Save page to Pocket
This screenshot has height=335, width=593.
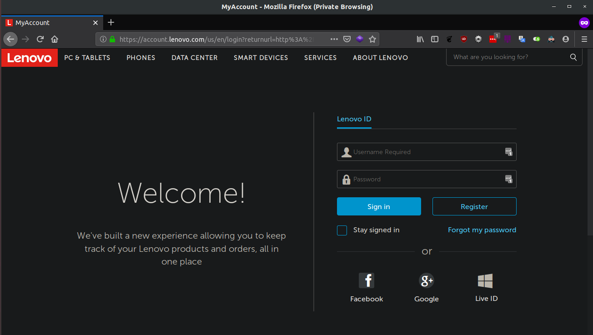pyautogui.click(x=347, y=39)
